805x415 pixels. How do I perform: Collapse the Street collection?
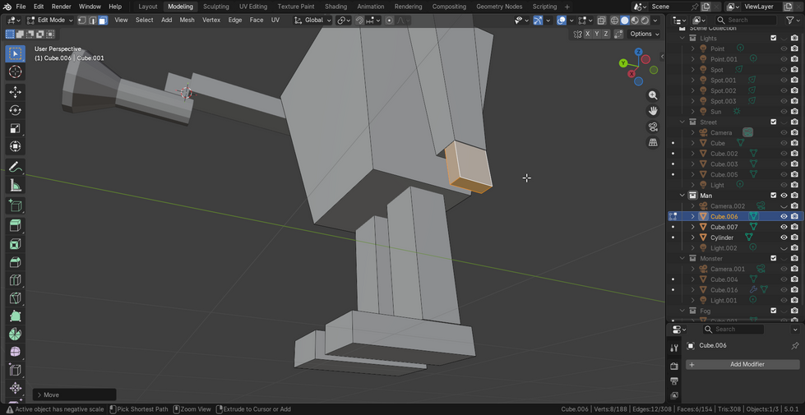tap(682, 122)
